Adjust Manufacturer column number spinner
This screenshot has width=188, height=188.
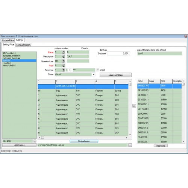pos(64,61)
